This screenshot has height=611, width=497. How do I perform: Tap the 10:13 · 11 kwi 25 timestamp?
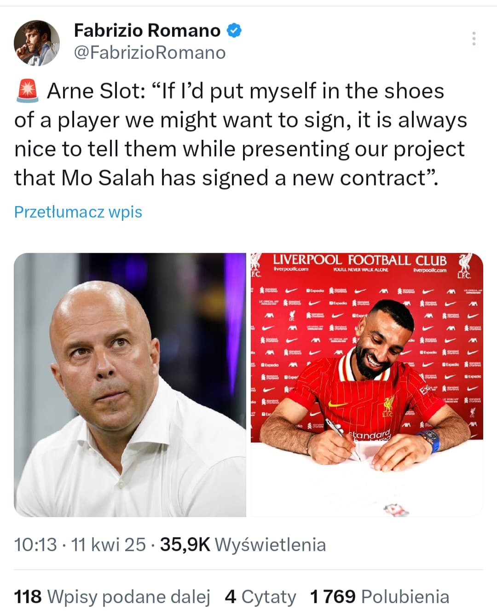tap(80, 545)
